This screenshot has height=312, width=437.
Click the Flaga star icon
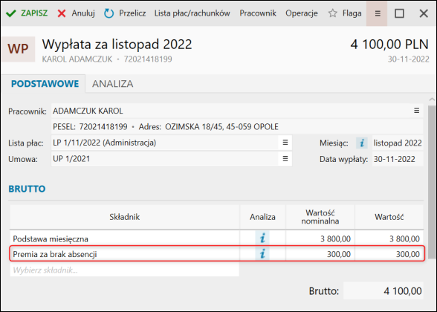click(332, 13)
